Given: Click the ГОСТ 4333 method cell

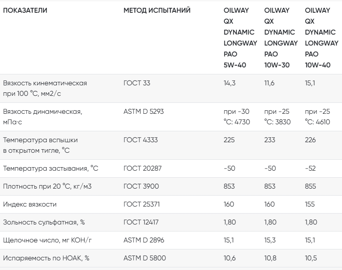Looking at the screenshot, I should (x=140, y=140).
